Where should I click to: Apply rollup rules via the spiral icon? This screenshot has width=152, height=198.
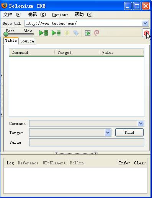click(97, 33)
